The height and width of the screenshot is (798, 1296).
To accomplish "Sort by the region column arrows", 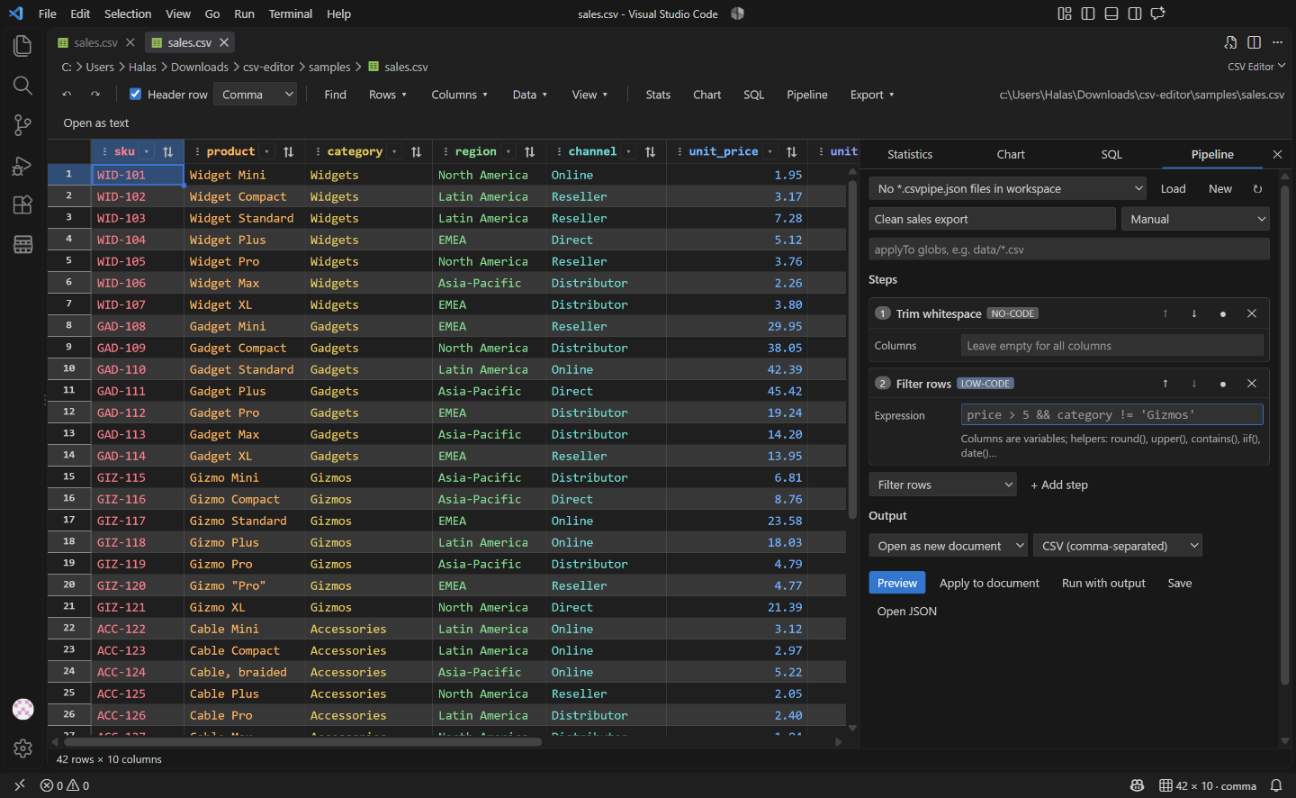I will [529, 152].
